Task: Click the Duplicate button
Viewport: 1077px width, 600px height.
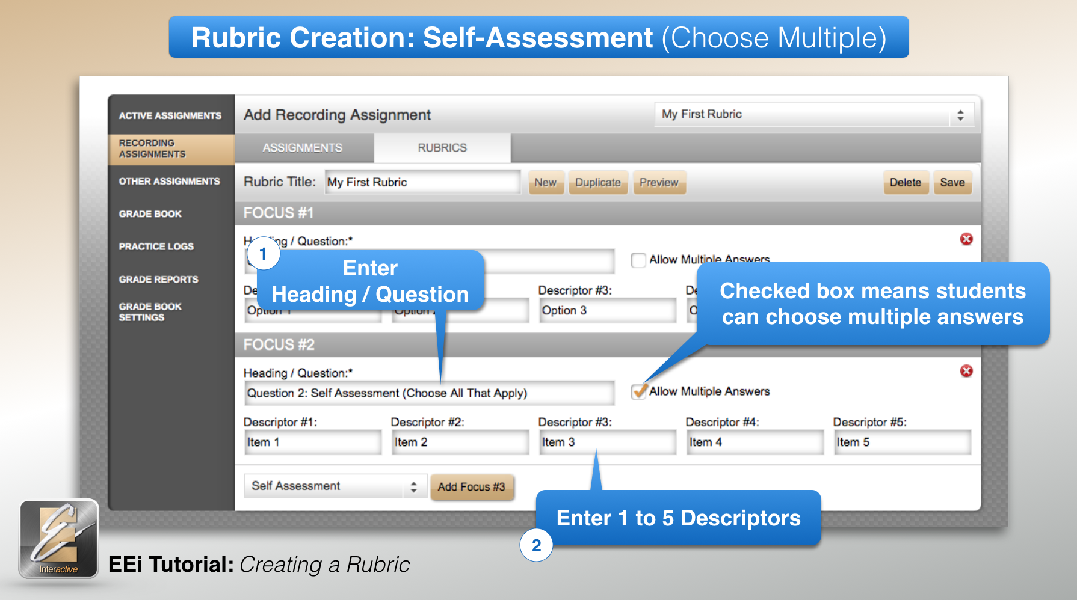Action: 597,182
